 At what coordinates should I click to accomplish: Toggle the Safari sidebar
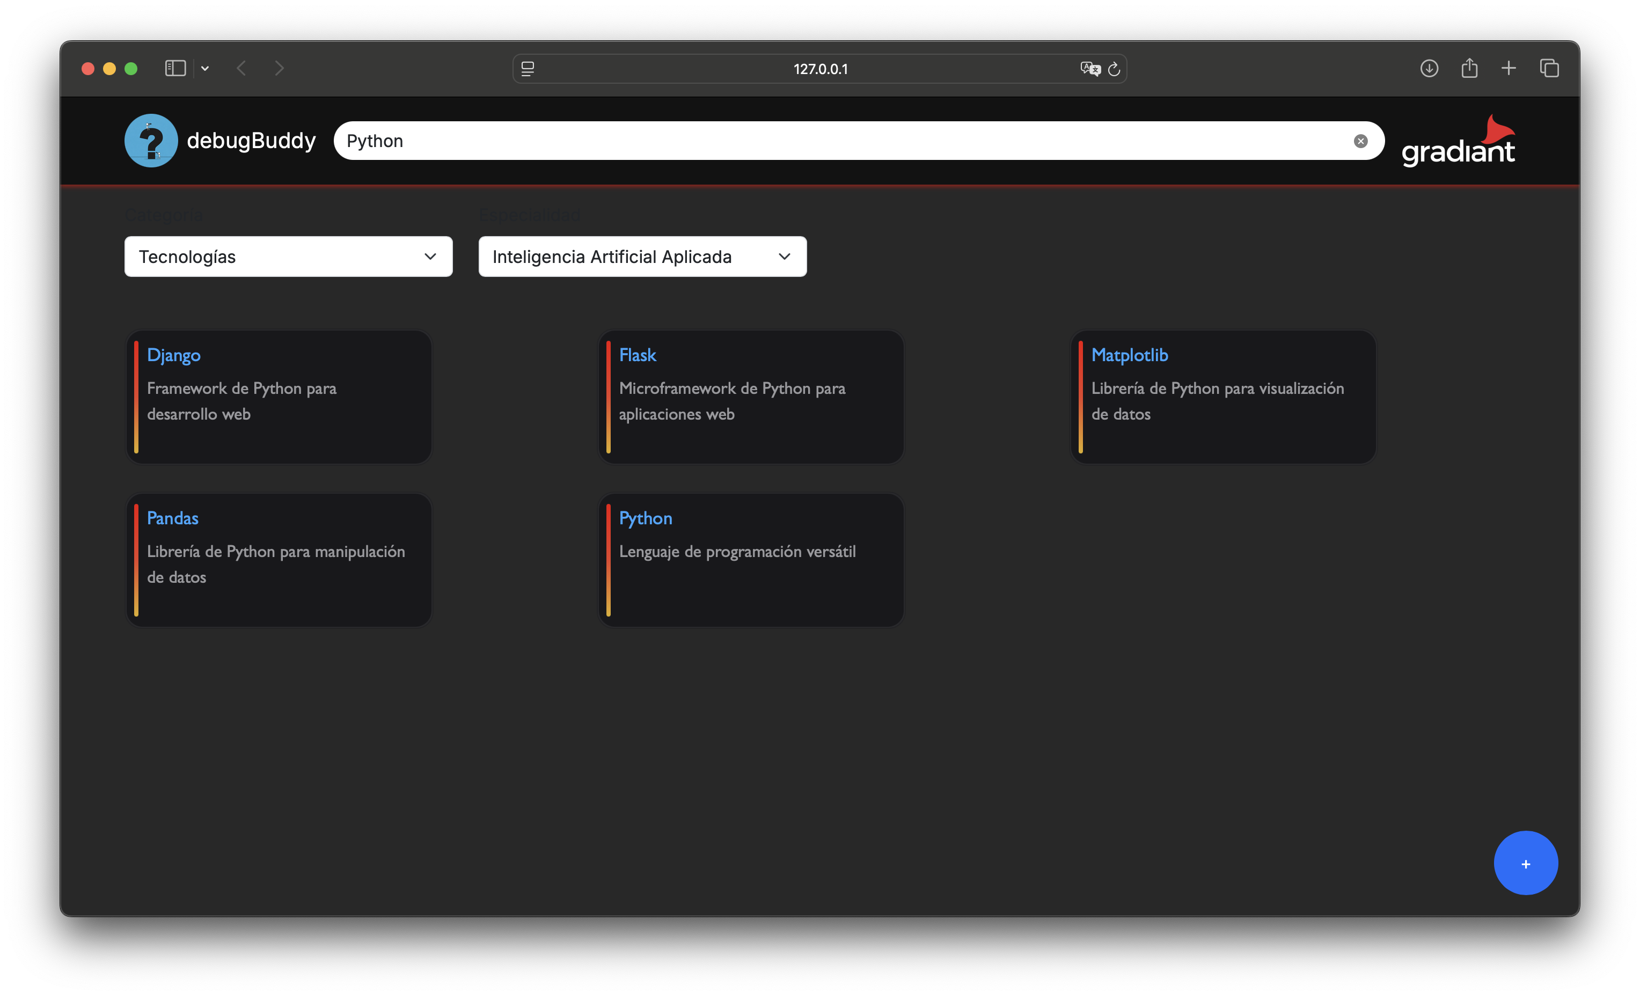pyautogui.click(x=175, y=69)
